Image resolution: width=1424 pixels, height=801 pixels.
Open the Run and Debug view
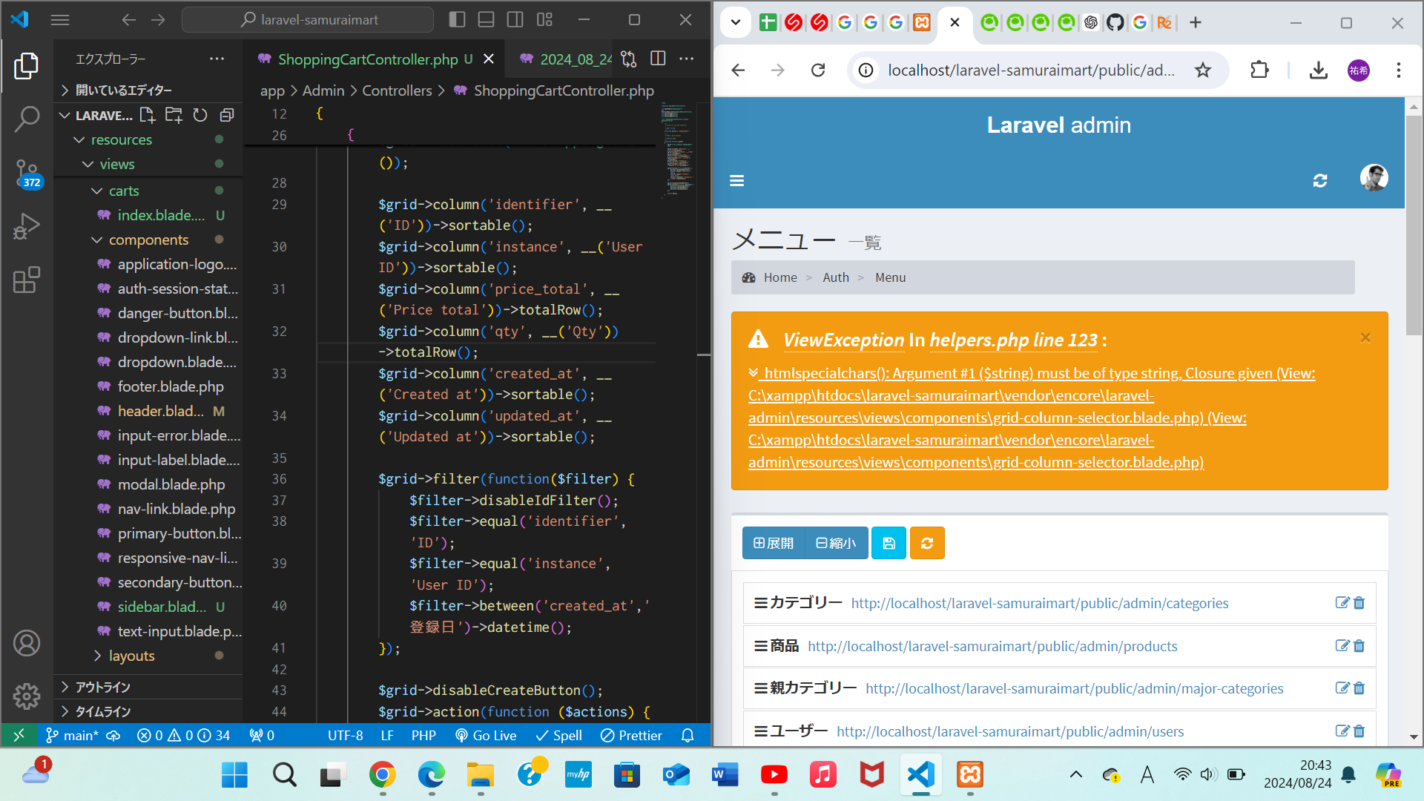coord(27,226)
